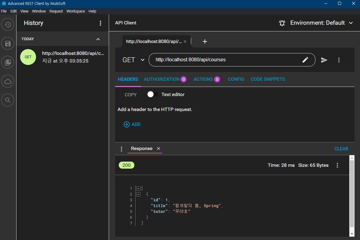Open the Workspace menu

[x=75, y=11]
